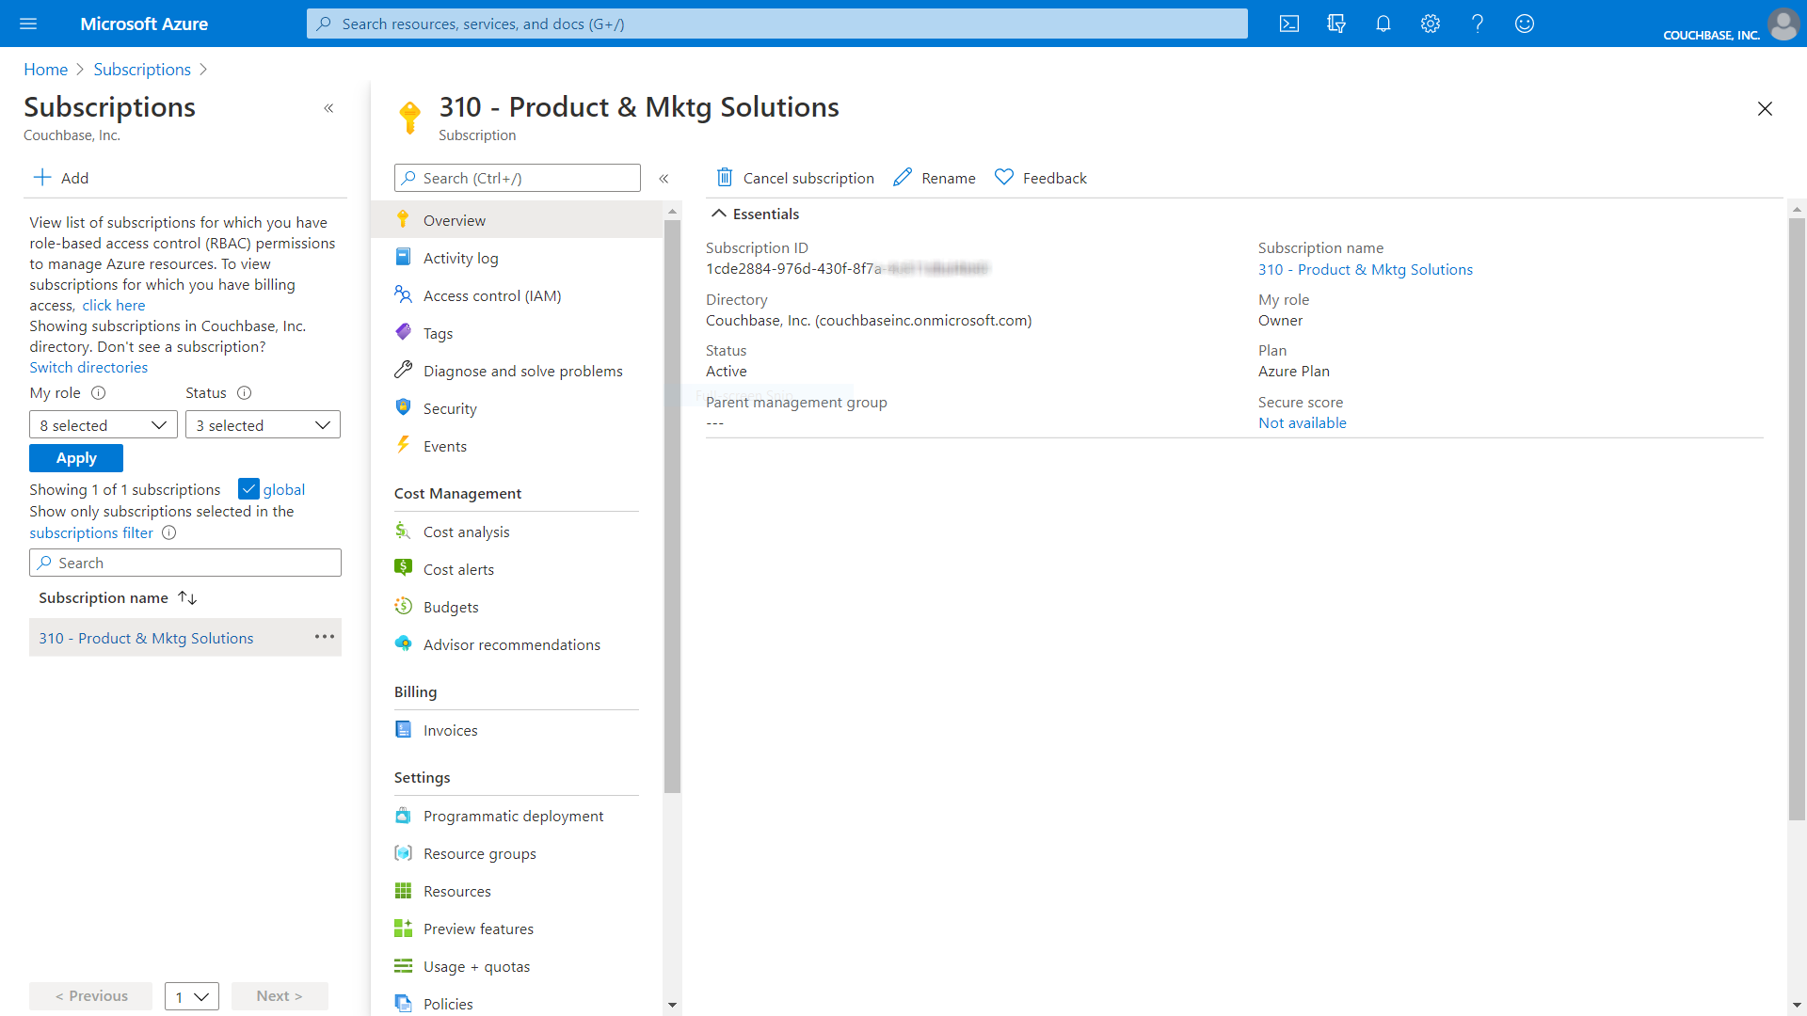Open the feedback smiley icon
1807x1016 pixels.
[1525, 24]
